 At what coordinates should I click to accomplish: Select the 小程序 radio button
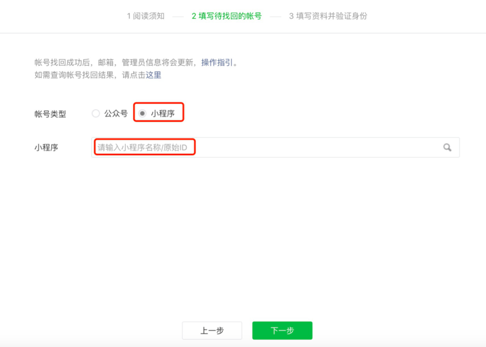(142, 113)
